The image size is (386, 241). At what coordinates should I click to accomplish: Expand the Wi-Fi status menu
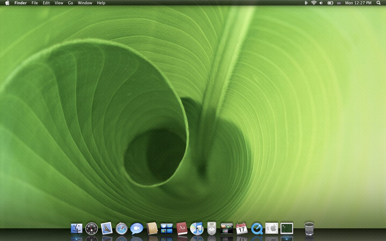pos(314,3)
